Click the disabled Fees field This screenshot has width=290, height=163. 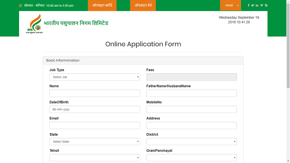coord(191,77)
